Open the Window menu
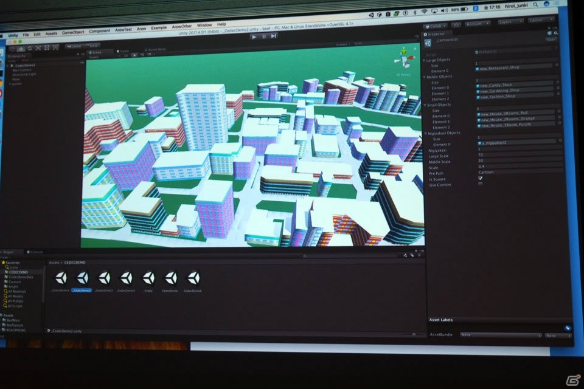The width and height of the screenshot is (584, 389). click(204, 25)
